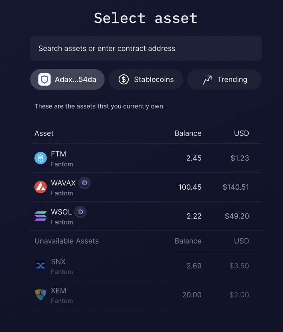Select the Adax...54da wallet chip

click(67, 79)
